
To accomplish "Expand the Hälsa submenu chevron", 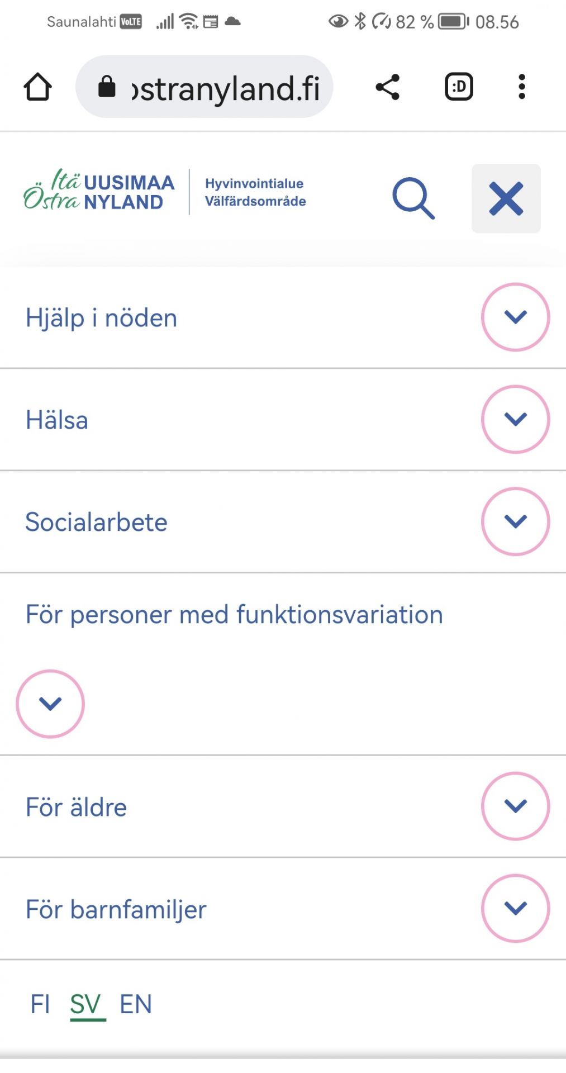I will [x=515, y=419].
